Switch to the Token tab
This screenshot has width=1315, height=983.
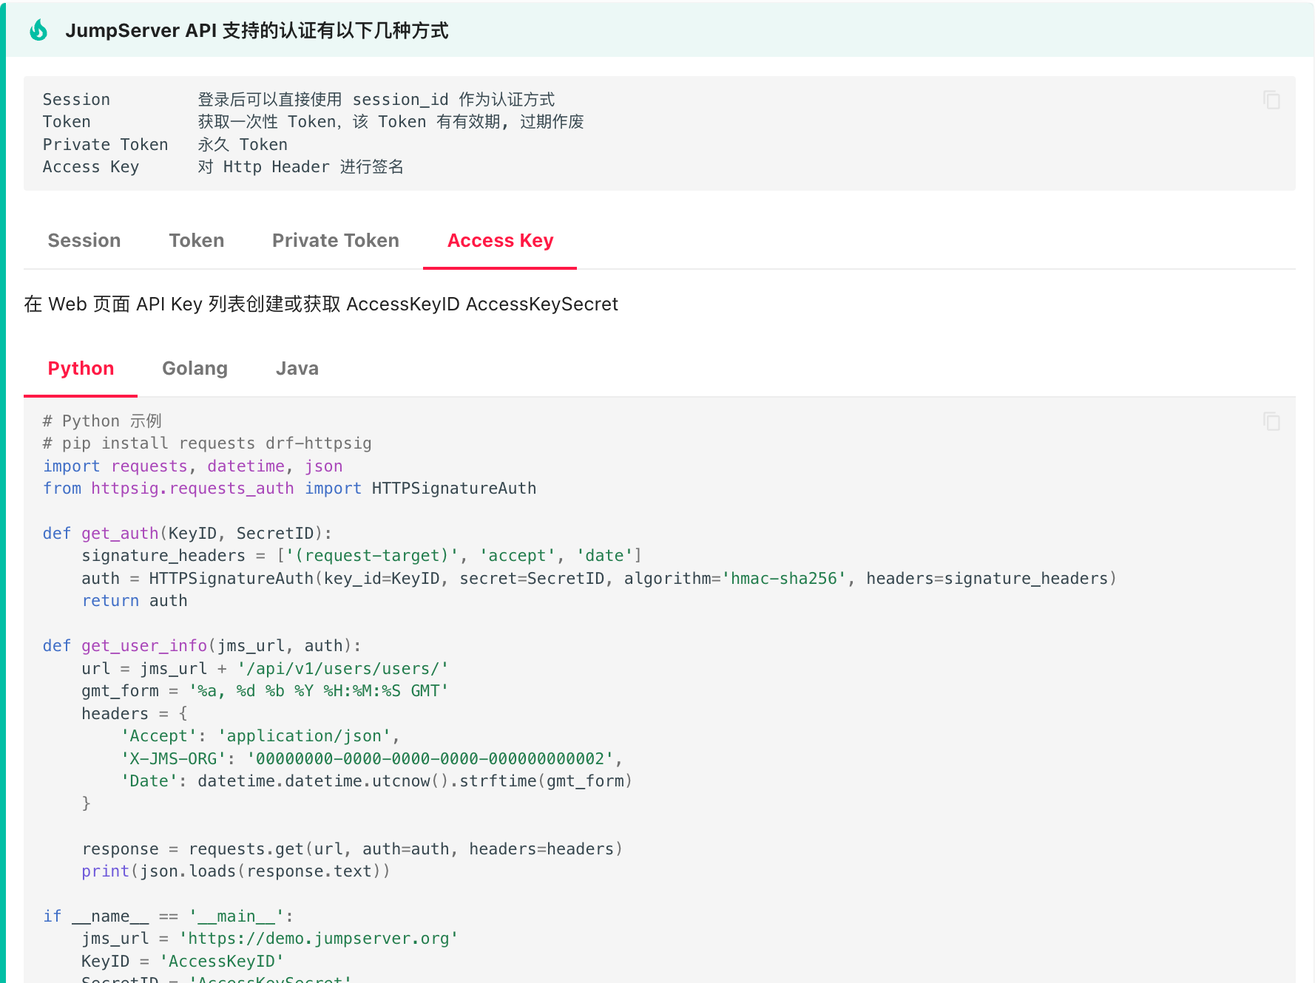coord(197,240)
